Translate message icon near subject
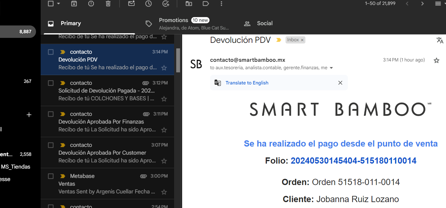This screenshot has height=208, width=446. [440, 40]
